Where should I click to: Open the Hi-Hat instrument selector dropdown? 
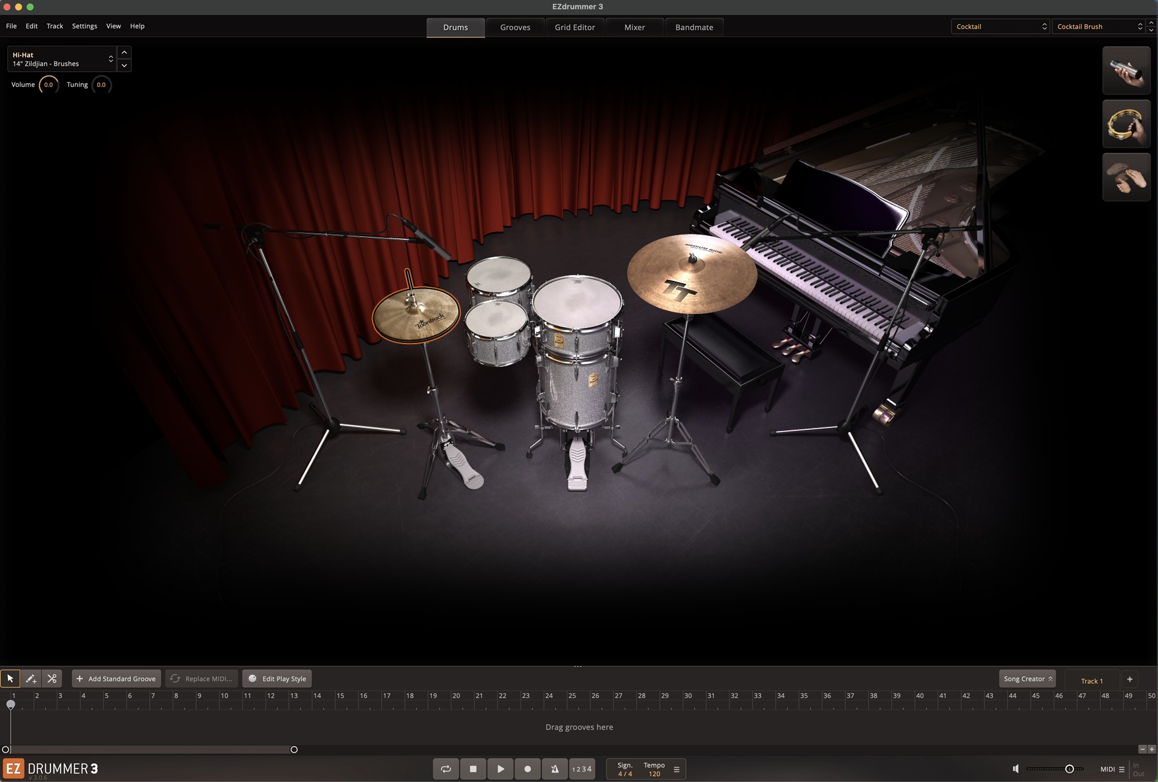tap(62, 59)
